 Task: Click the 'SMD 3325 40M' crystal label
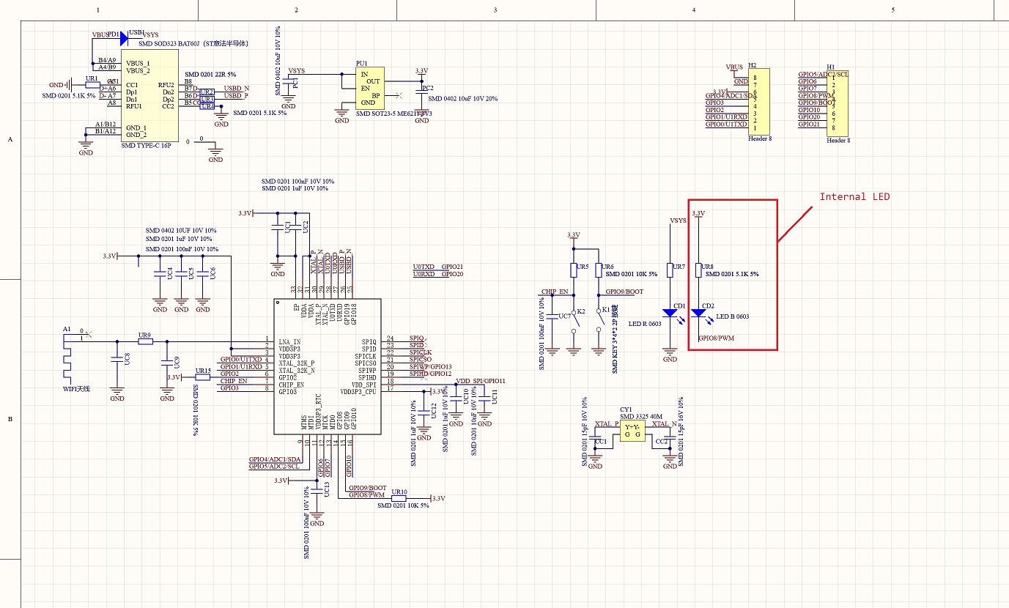(x=642, y=417)
